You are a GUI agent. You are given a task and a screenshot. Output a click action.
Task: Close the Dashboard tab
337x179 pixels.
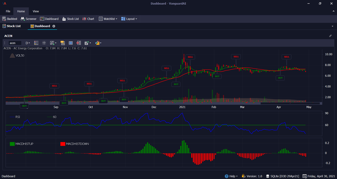[54, 26]
